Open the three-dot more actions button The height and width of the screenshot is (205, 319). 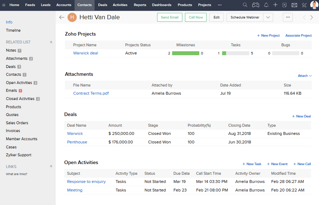288,17
